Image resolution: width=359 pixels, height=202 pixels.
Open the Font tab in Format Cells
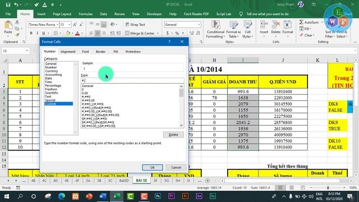click(85, 52)
